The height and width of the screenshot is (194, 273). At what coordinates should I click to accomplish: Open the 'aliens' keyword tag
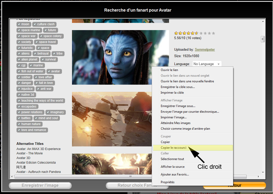pyautogui.click(x=24, y=54)
